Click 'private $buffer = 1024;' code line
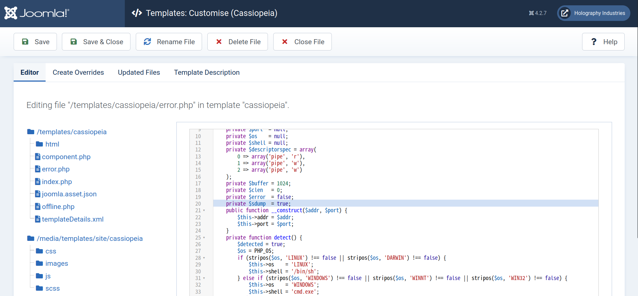The height and width of the screenshot is (296, 638). [258, 183]
